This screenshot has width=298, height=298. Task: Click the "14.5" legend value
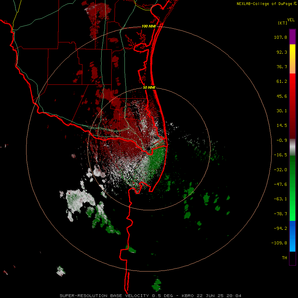click(x=282, y=125)
